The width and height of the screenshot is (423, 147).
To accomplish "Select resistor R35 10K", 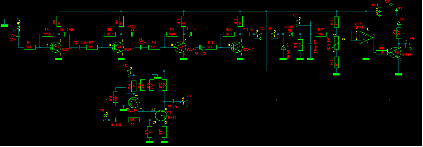I will (133, 119).
